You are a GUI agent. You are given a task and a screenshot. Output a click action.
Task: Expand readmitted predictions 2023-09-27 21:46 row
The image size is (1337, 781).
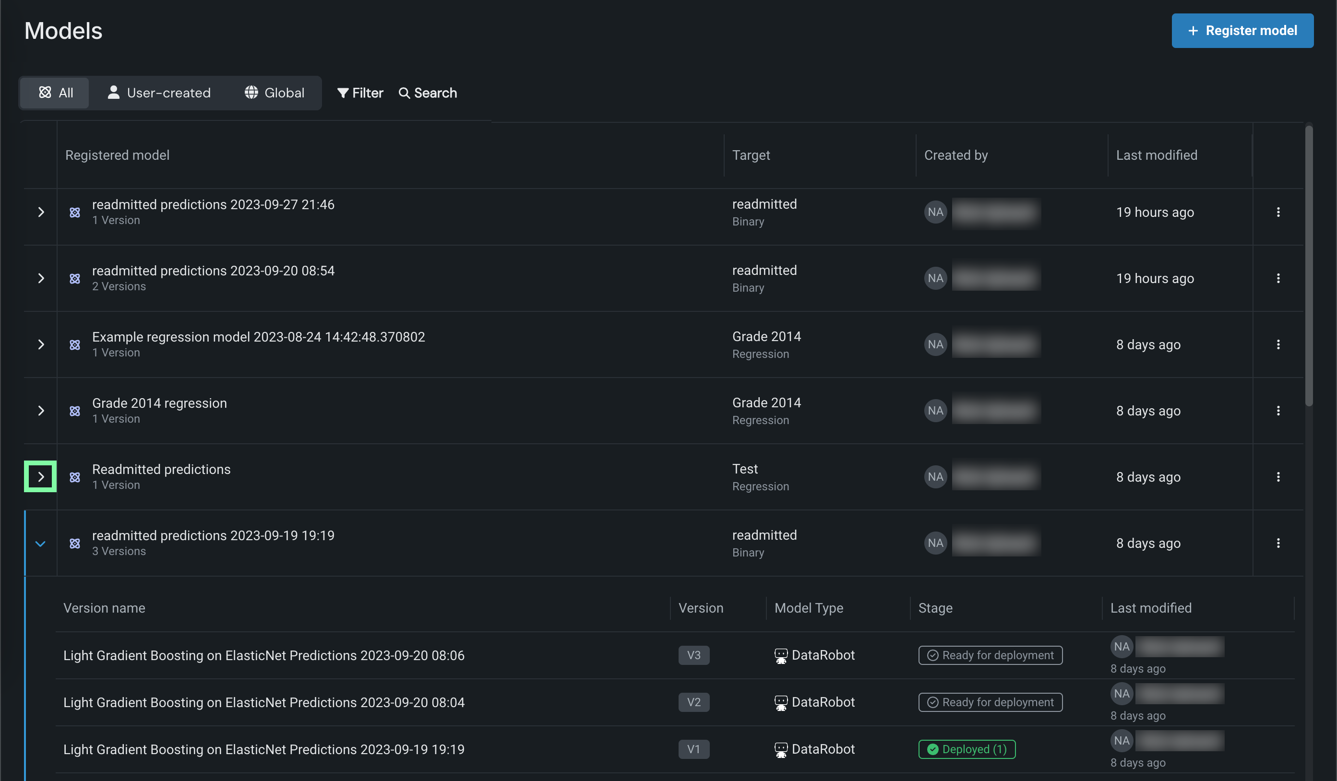(41, 212)
